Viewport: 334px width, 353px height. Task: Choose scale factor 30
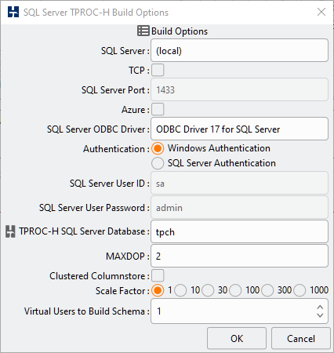(208, 290)
